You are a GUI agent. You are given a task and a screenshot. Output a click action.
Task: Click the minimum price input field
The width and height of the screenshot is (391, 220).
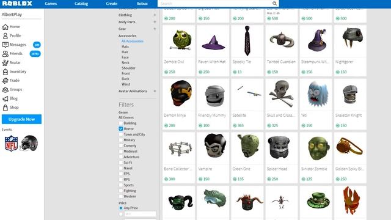[140, 214]
